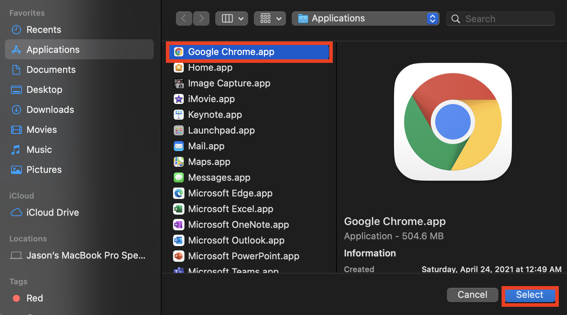Open the grouping options dropdown
This screenshot has width=567, height=315.
click(x=270, y=19)
